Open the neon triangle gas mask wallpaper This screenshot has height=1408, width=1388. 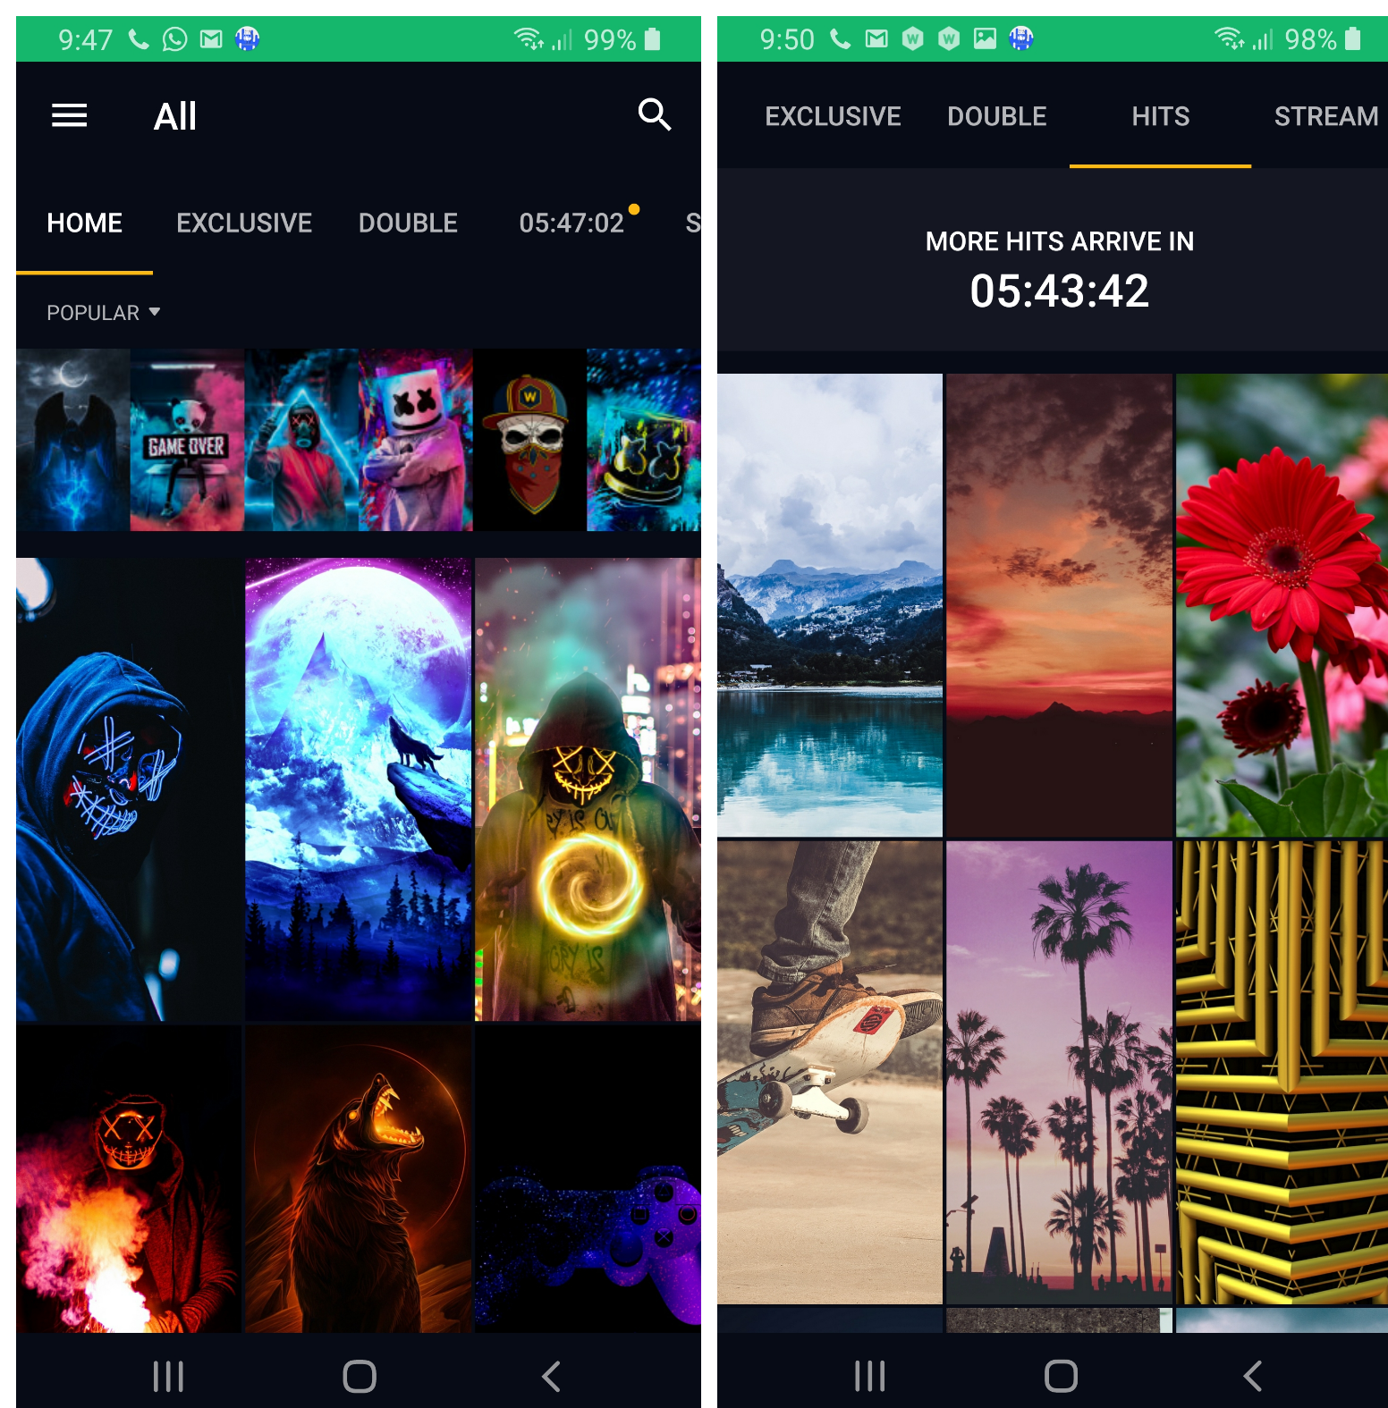[301, 440]
